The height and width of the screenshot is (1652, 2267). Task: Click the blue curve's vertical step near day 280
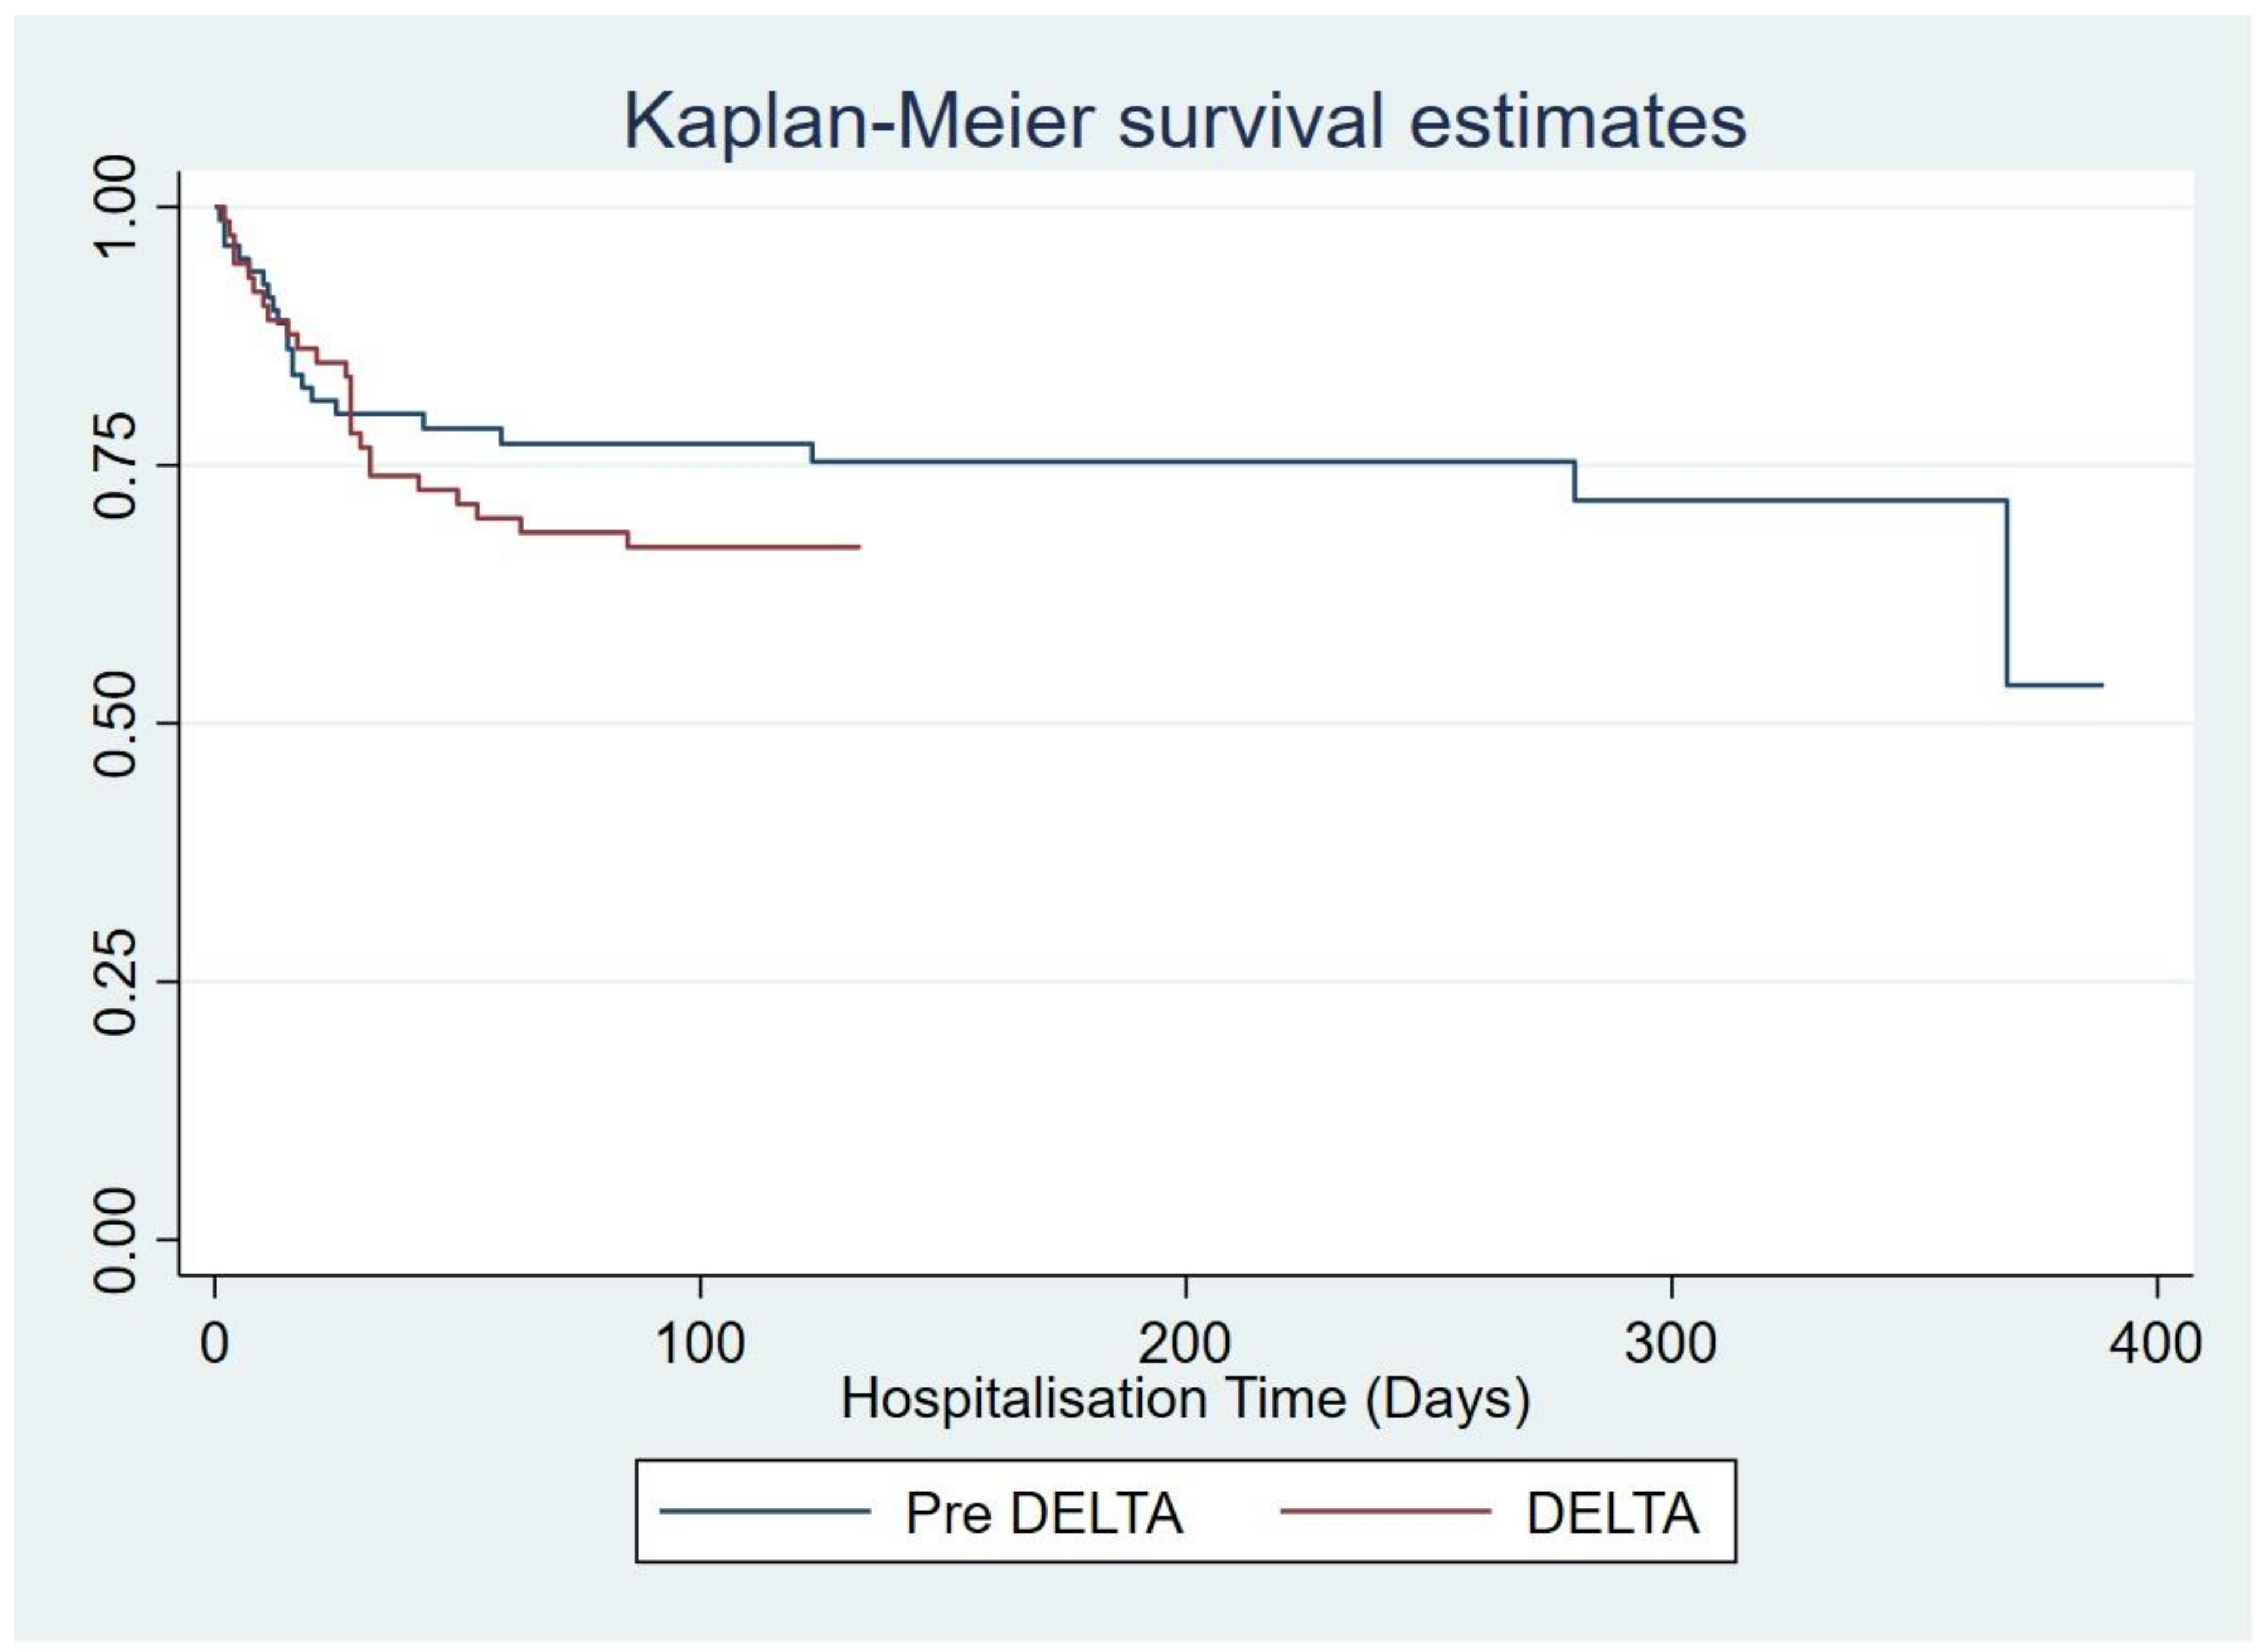pyautogui.click(x=1575, y=481)
